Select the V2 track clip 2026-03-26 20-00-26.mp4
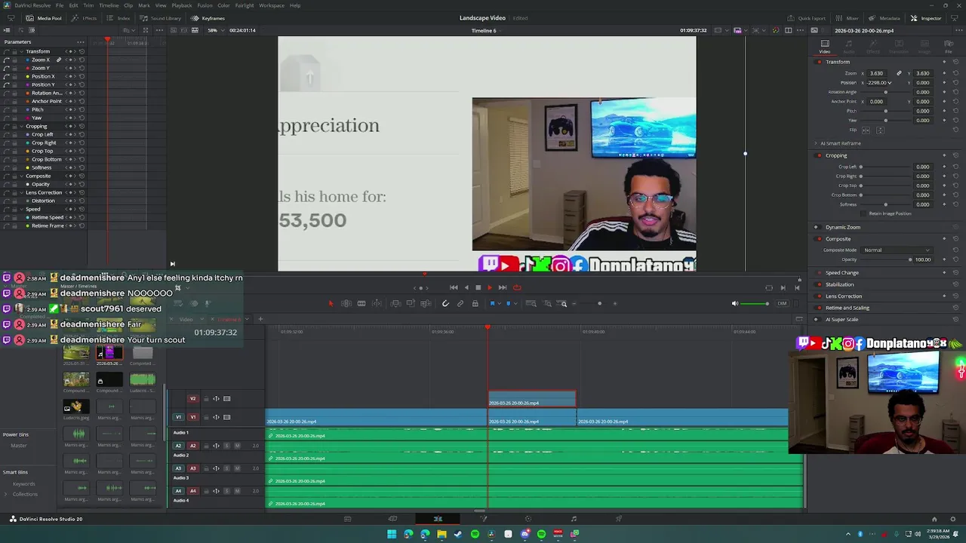Screen dimensions: 966x543 (532, 399)
